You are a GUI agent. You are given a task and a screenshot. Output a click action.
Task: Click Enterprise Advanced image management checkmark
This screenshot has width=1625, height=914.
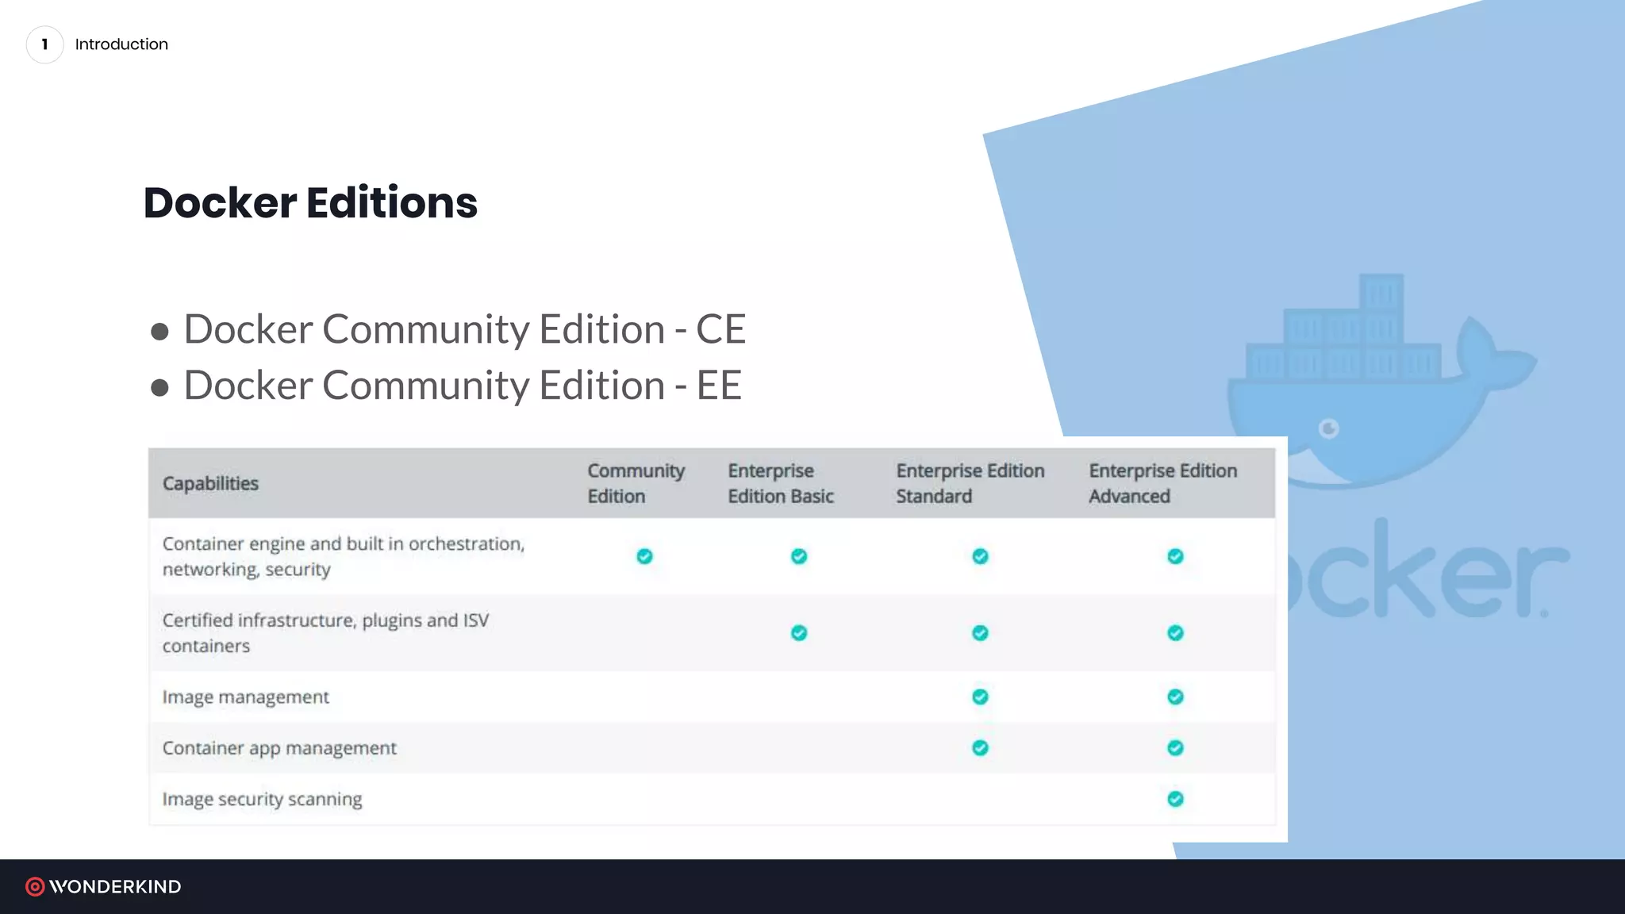(1175, 697)
